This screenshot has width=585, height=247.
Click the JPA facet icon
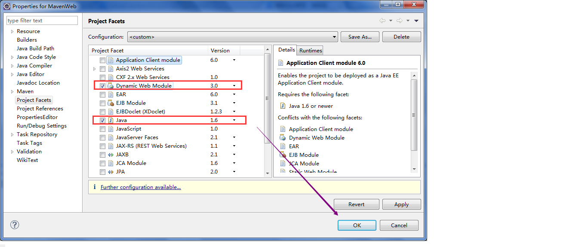(111, 172)
